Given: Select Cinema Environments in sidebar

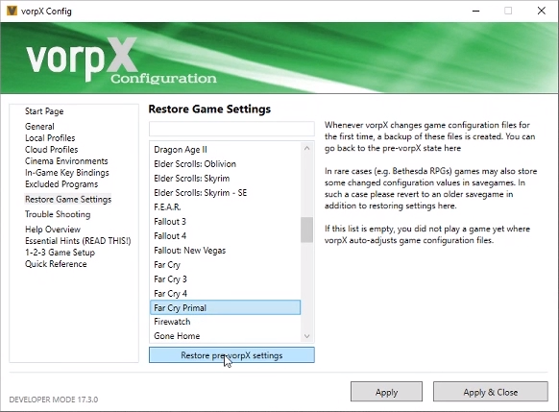Looking at the screenshot, I should click(66, 161).
